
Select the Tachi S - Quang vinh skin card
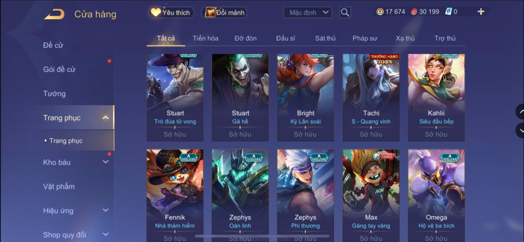click(371, 98)
